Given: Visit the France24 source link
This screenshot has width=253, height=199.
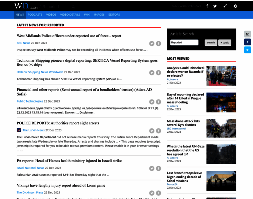Looking at the screenshot, I should 172,184.
